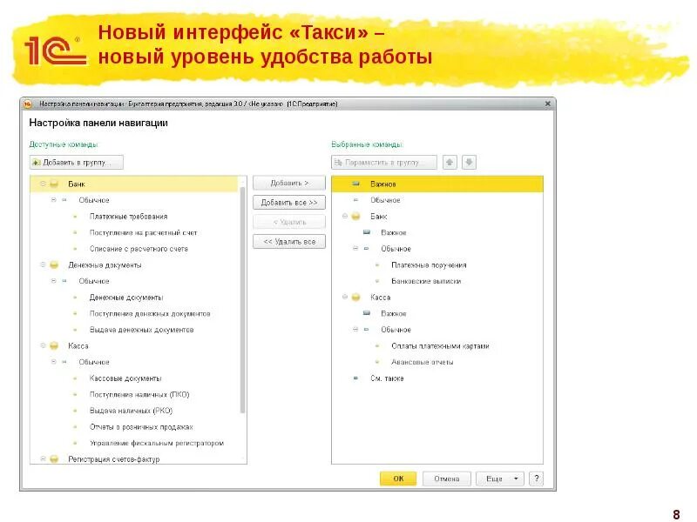Open help with the ? button
This screenshot has height=522, width=697.
tap(537, 478)
